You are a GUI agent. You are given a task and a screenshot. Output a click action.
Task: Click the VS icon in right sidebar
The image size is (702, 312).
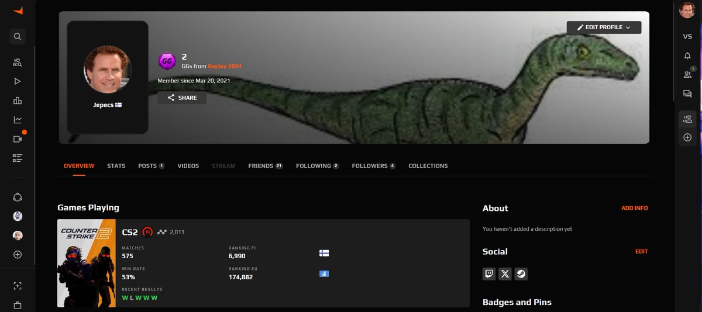point(687,36)
